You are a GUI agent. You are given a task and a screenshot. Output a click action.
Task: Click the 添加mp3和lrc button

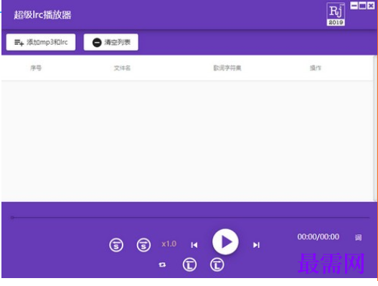(x=41, y=42)
